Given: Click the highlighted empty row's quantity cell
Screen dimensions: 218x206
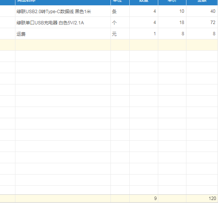Looking at the screenshot, I should (144, 45).
